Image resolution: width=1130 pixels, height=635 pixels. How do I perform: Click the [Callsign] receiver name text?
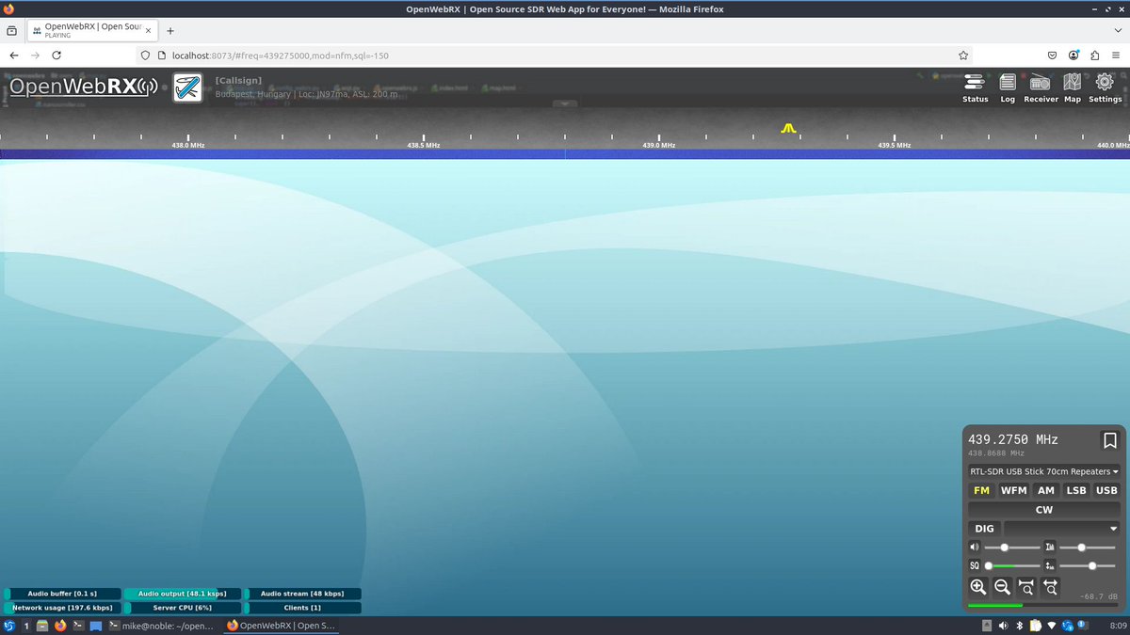coord(238,80)
